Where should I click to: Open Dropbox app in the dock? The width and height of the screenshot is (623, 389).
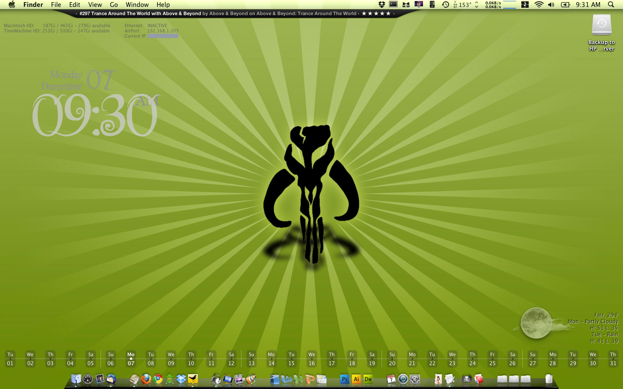181,379
